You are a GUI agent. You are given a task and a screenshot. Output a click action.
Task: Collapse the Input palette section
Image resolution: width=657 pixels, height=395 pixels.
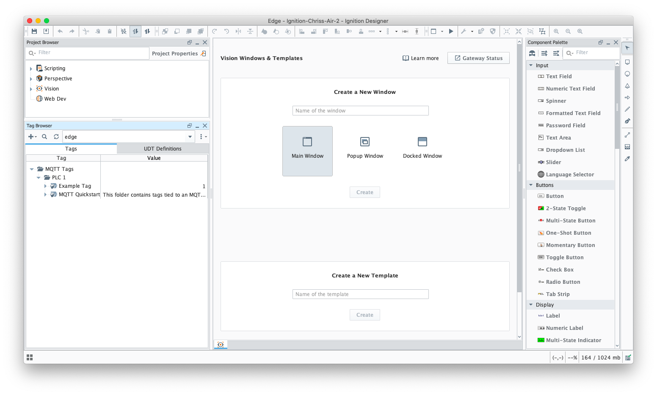pyautogui.click(x=531, y=65)
